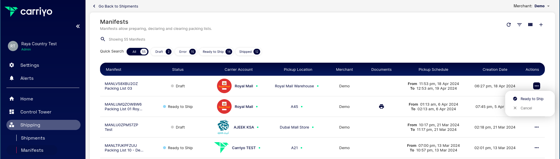The height and width of the screenshot is (159, 560).
Task: Open the filter list icon
Action: click(x=519, y=25)
